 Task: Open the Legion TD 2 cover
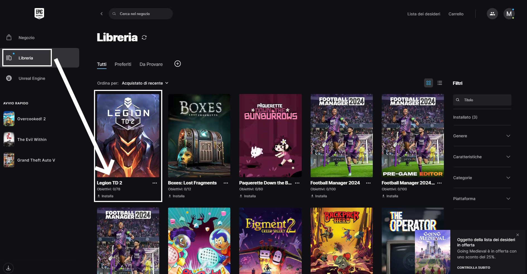pos(128,136)
